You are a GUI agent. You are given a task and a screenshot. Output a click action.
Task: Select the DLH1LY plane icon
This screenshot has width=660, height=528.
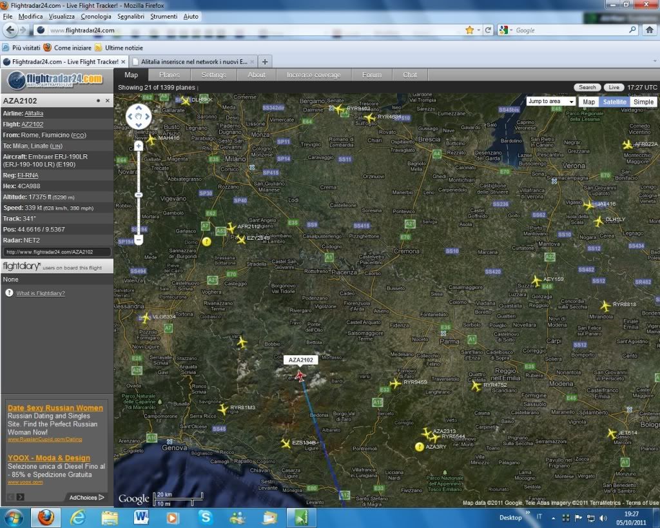coord(599,221)
